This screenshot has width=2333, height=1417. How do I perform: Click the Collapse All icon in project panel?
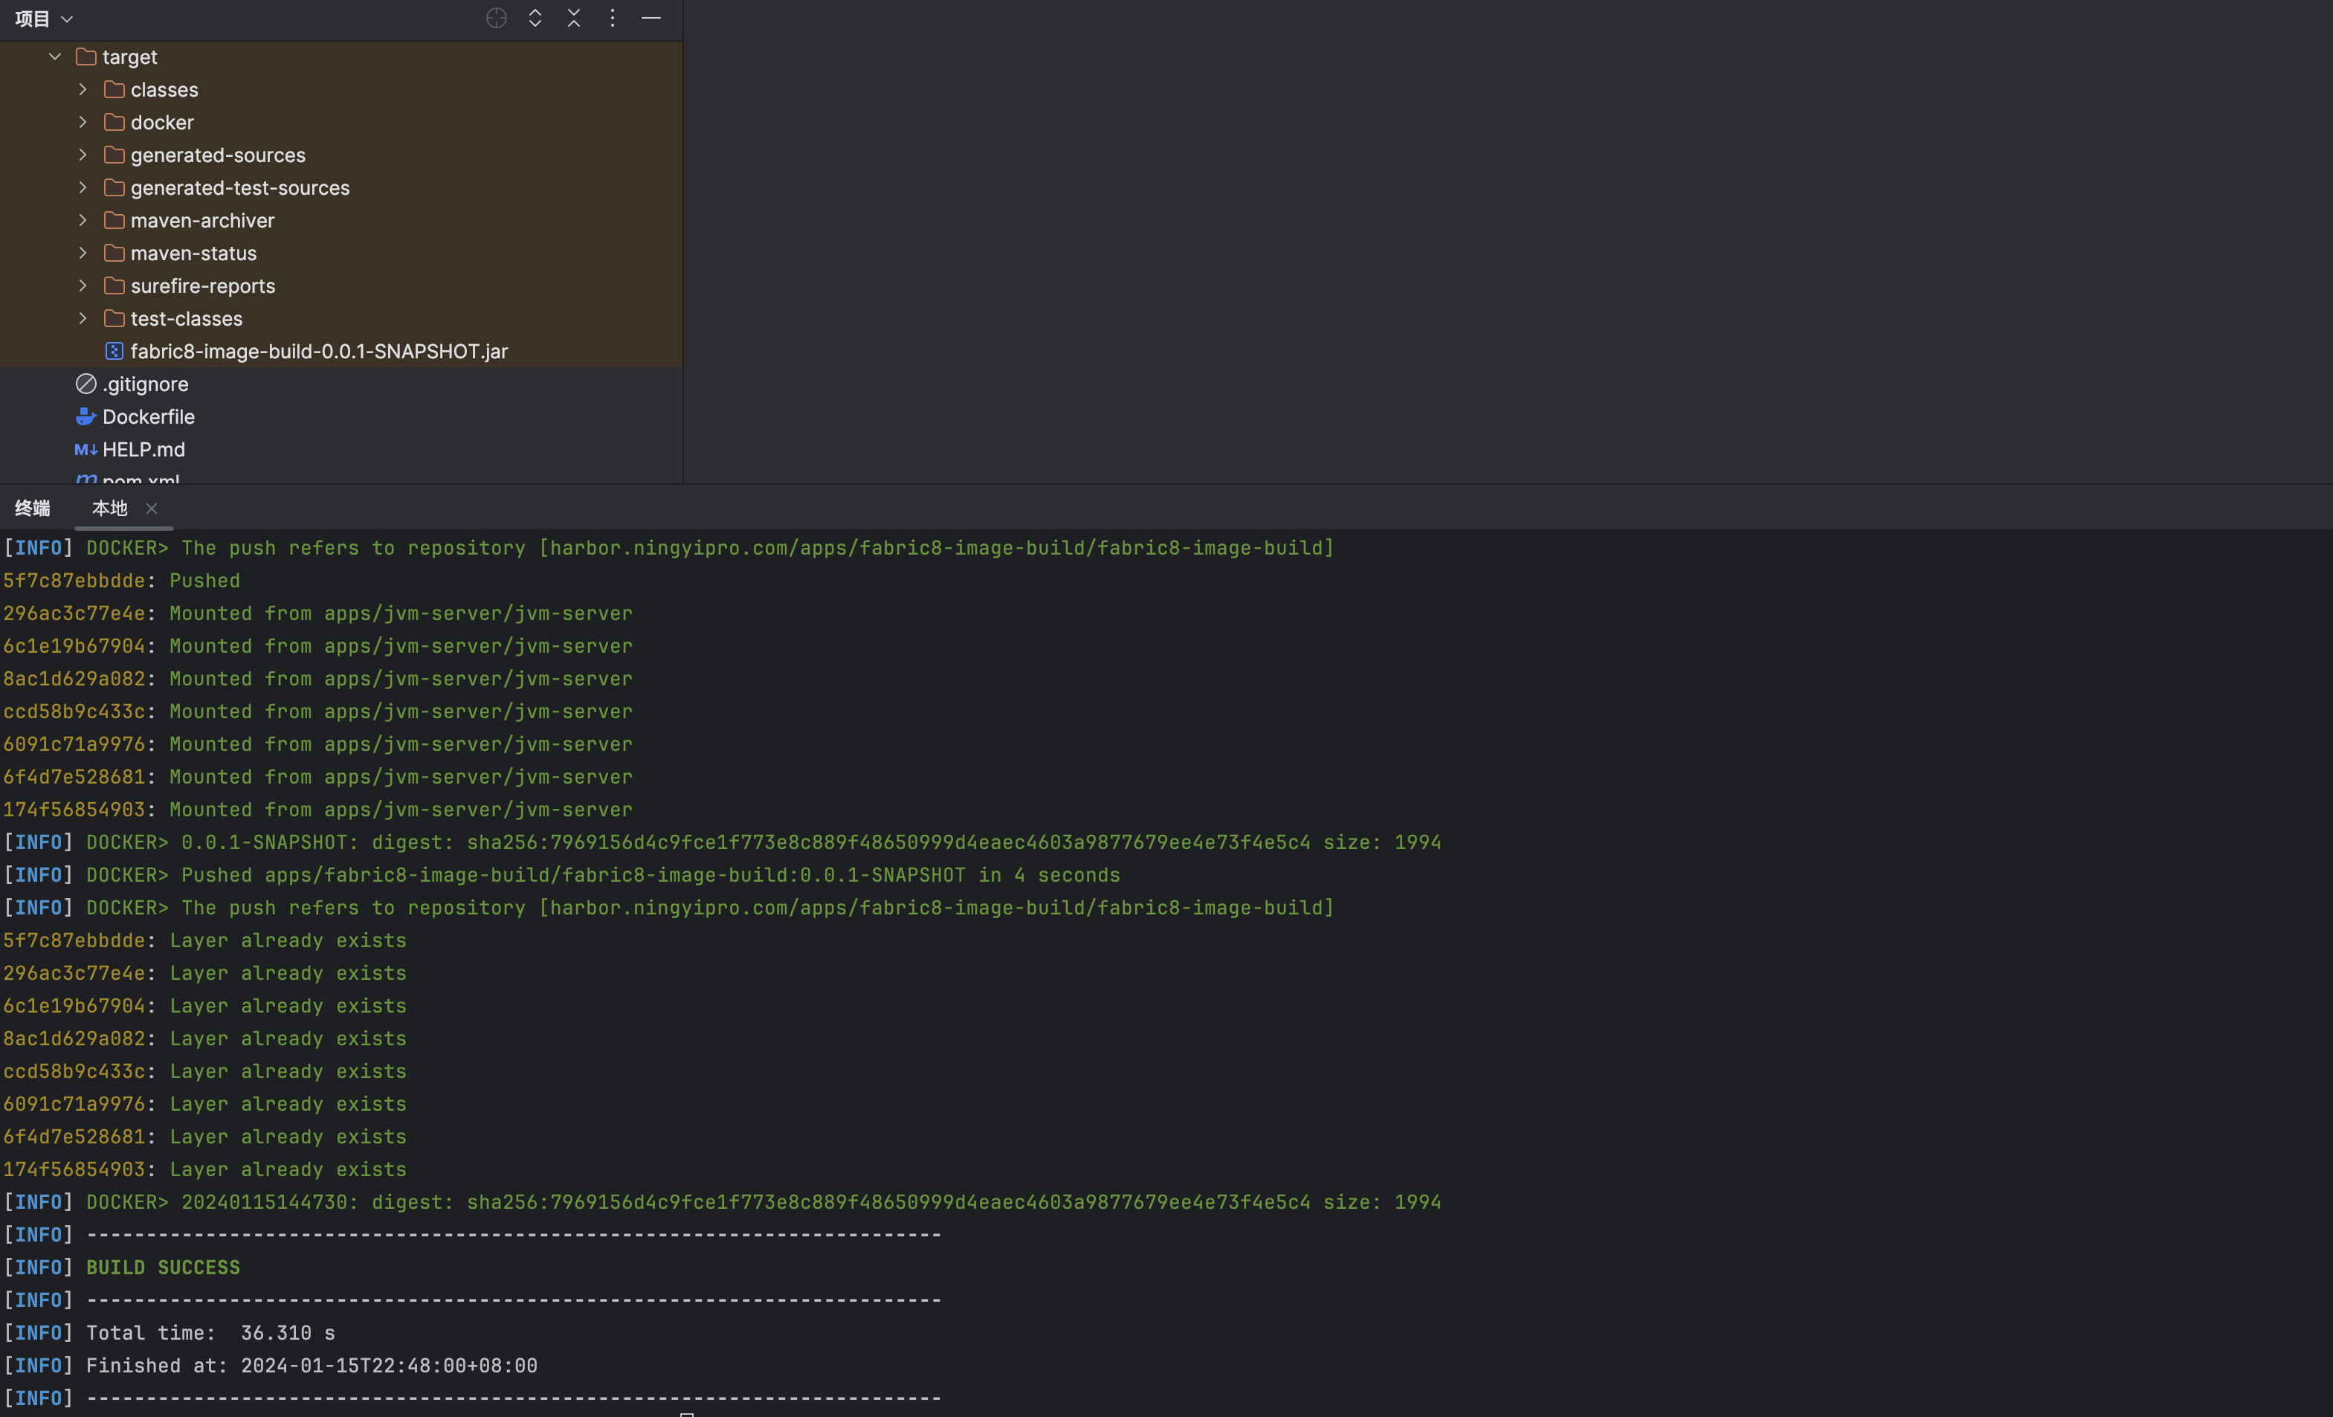point(574,18)
